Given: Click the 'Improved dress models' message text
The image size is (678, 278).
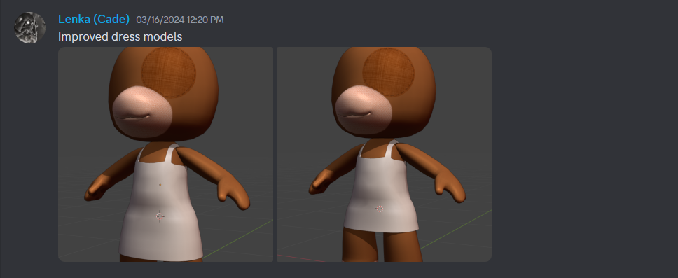Looking at the screenshot, I should [120, 36].
